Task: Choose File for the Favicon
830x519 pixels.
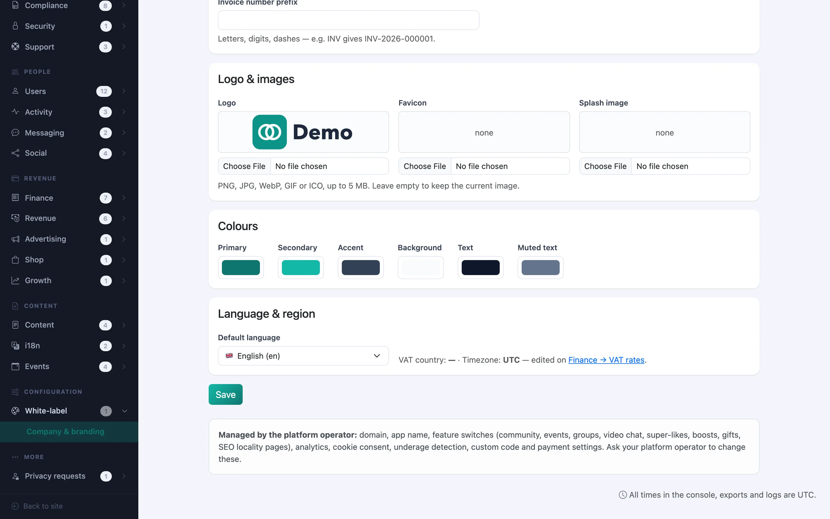Action: pyautogui.click(x=425, y=166)
